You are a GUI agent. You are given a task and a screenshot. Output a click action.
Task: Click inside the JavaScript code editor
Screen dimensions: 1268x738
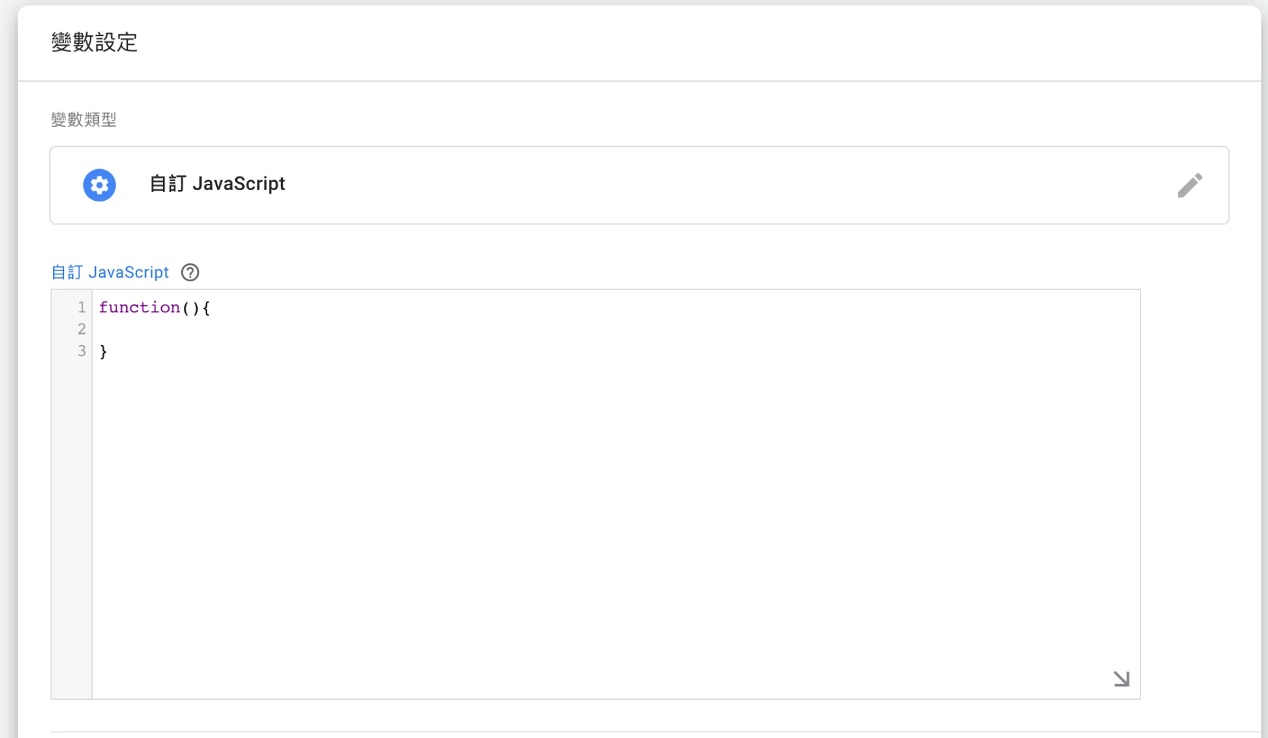click(507, 443)
